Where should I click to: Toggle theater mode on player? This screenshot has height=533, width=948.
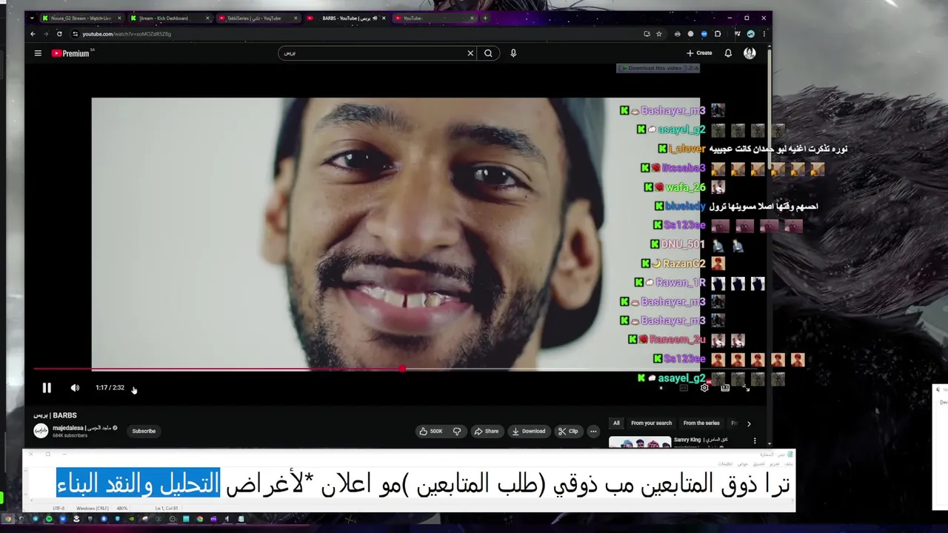coord(725,388)
